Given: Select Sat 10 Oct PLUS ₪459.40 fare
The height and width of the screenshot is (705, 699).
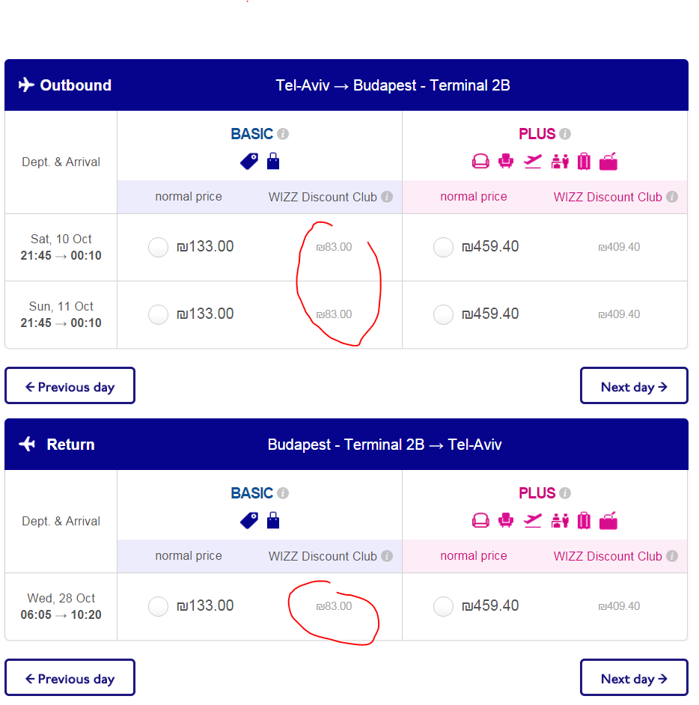Looking at the screenshot, I should coord(443,247).
